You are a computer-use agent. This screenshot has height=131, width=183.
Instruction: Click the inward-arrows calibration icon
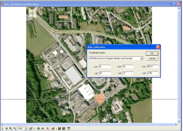[38, 128]
